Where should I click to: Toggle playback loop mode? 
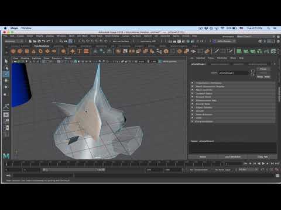[x=263, y=170]
